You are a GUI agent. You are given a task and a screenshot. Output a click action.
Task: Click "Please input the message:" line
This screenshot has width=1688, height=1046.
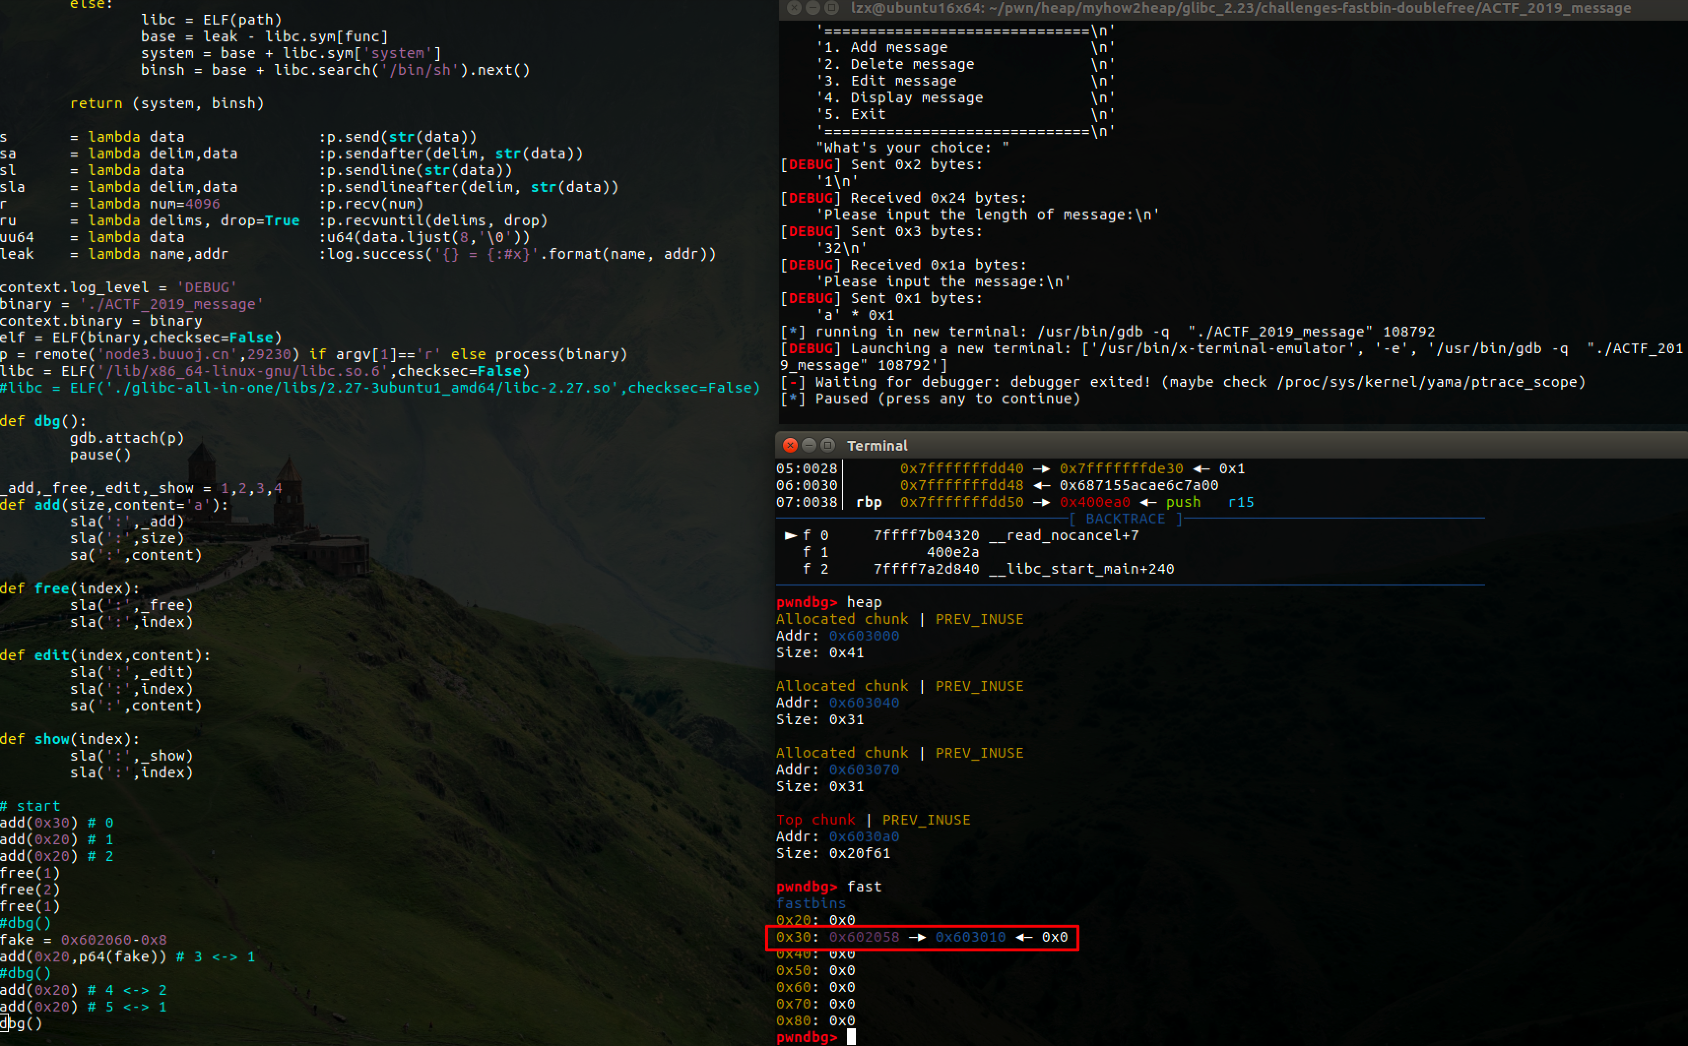pos(943,282)
